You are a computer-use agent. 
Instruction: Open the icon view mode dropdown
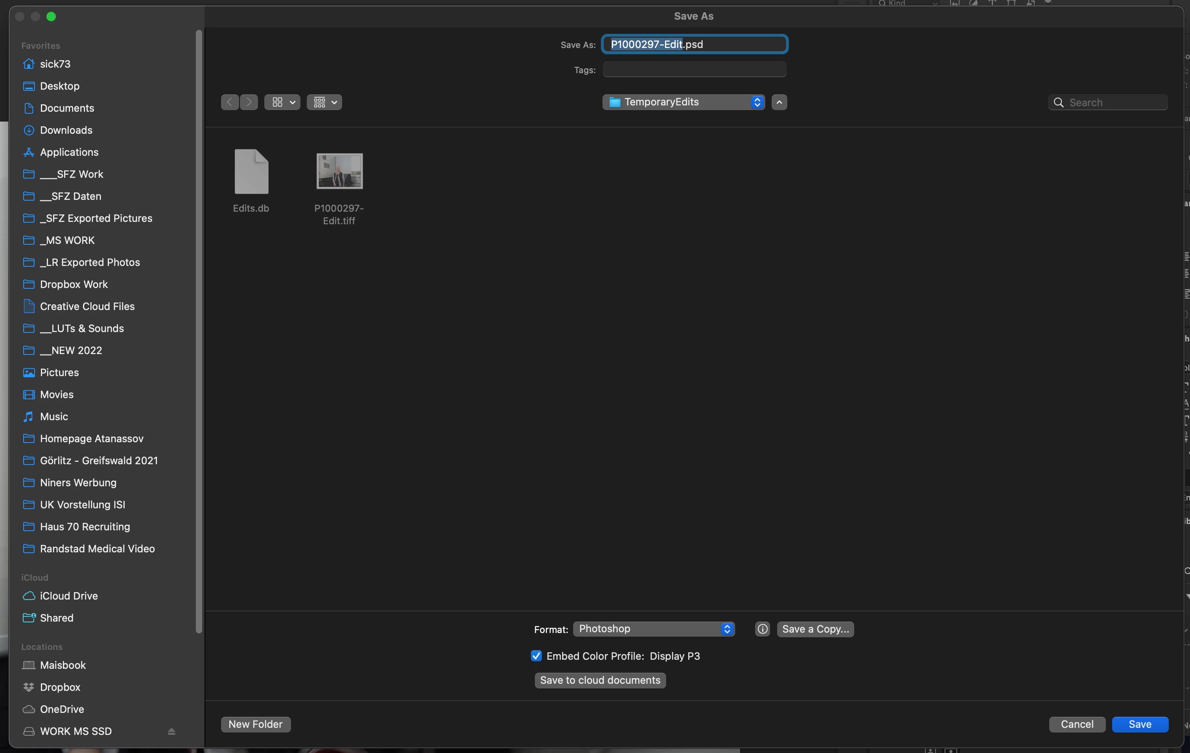pos(282,102)
